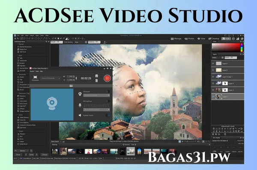This screenshot has height=170, width=257.
Task: Collapse the Color group
Action: pyautogui.click(x=18, y=115)
